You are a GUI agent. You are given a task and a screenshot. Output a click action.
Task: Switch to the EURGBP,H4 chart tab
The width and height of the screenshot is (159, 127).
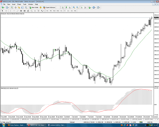[x=85, y=119]
